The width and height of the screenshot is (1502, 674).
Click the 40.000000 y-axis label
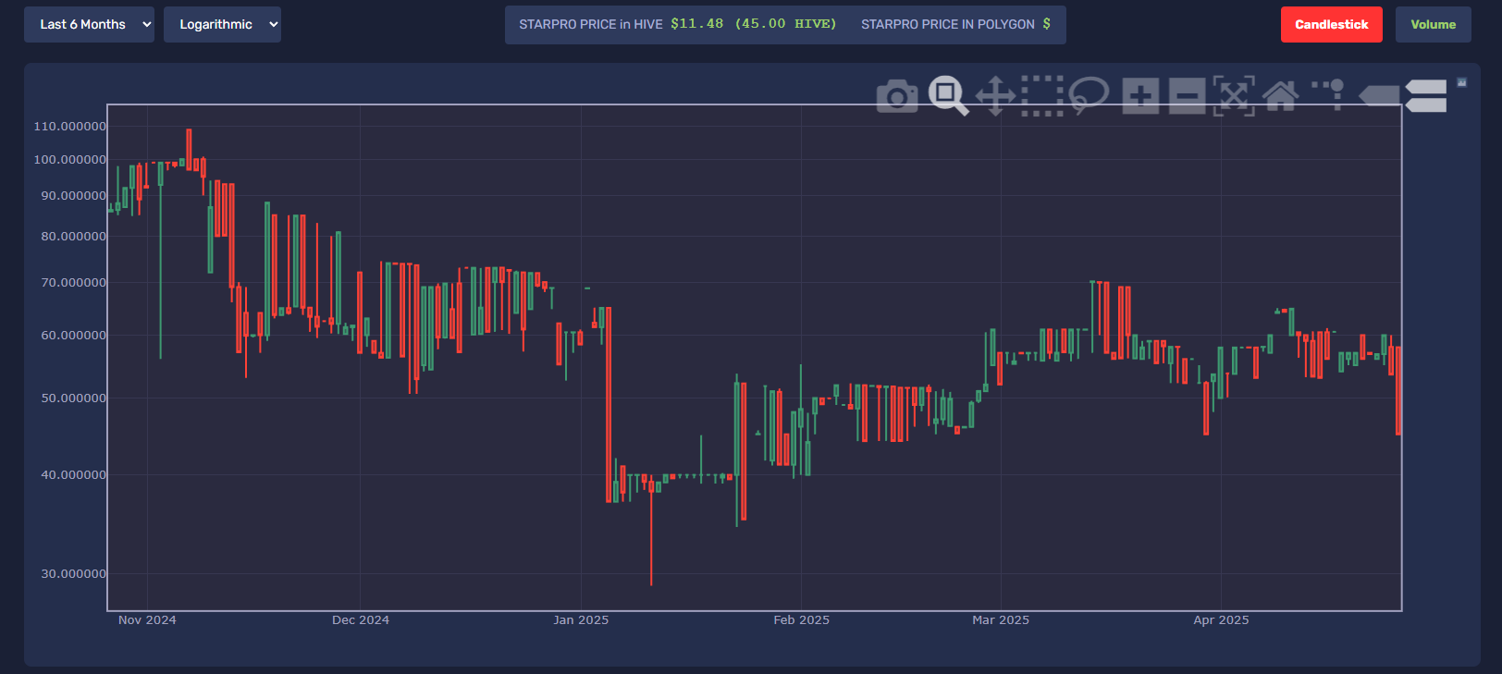coord(74,475)
